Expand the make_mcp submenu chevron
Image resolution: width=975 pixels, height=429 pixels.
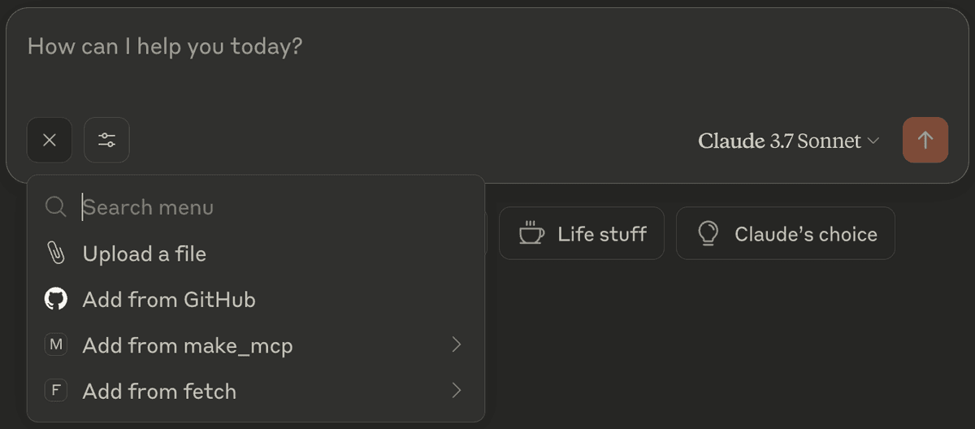click(457, 345)
